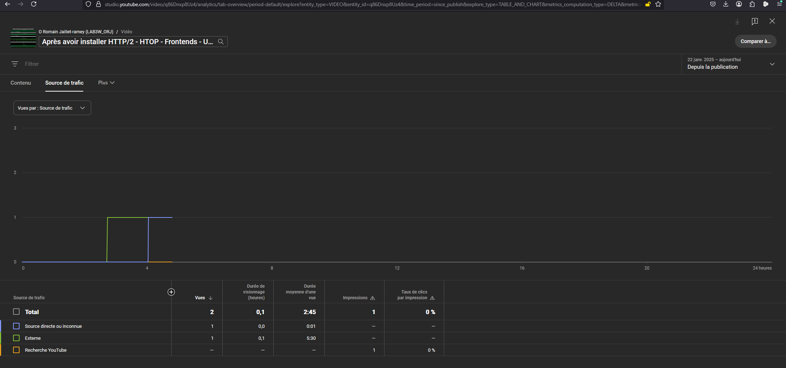This screenshot has width=786, height=368.
Task: Toggle the Recherche YouTube checkbox
Action: 16,350
